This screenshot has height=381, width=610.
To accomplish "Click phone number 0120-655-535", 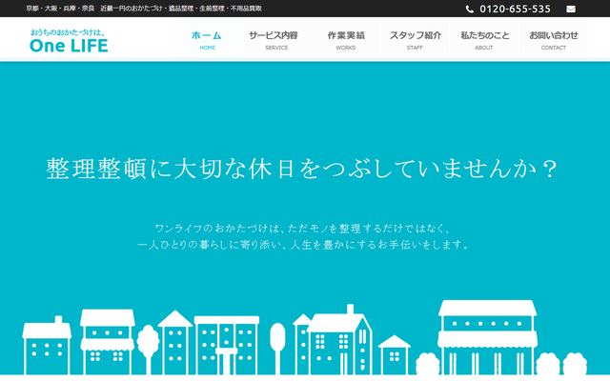I will pos(515,9).
